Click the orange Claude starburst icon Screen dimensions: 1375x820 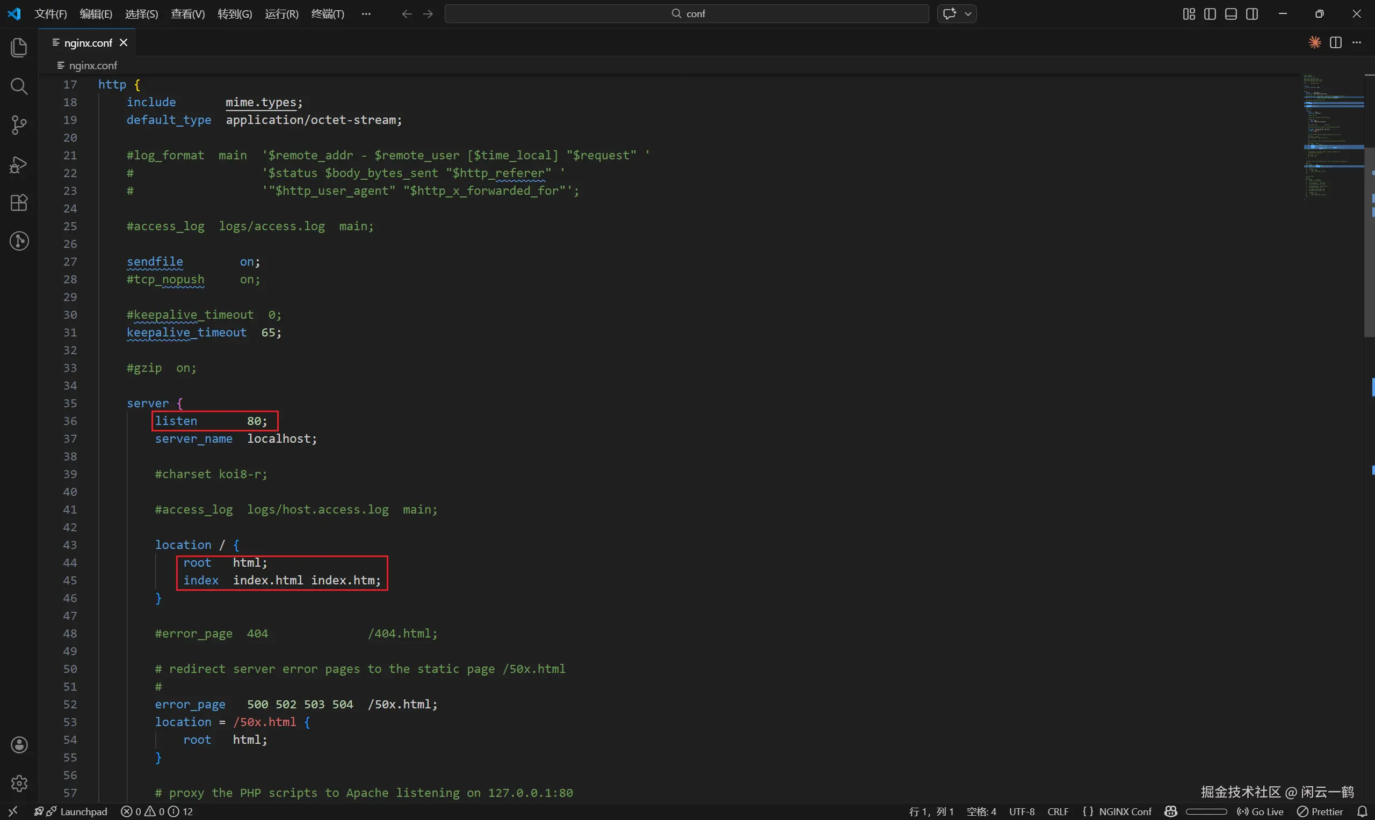click(1315, 42)
